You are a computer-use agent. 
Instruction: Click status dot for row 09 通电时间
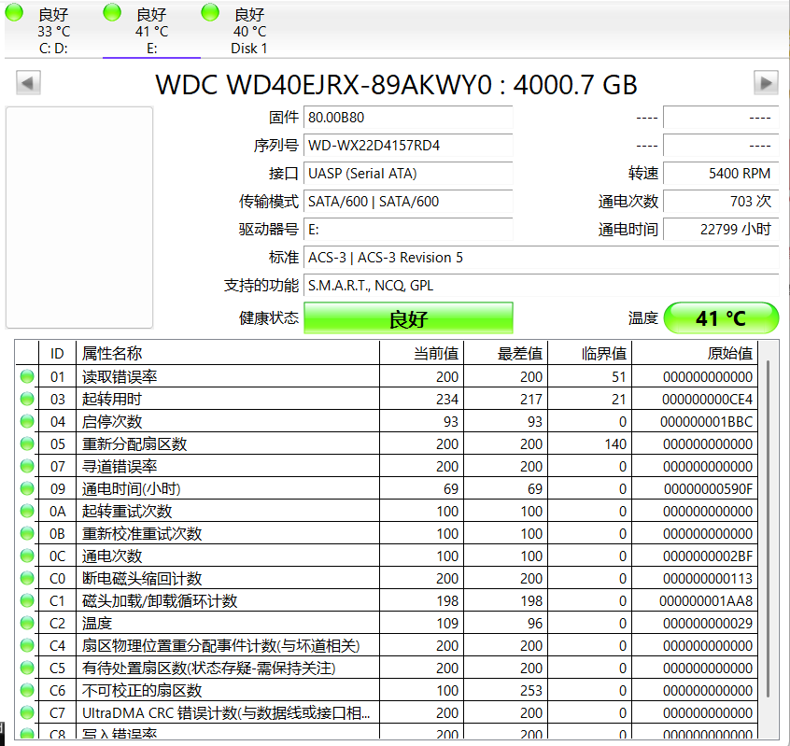point(27,488)
